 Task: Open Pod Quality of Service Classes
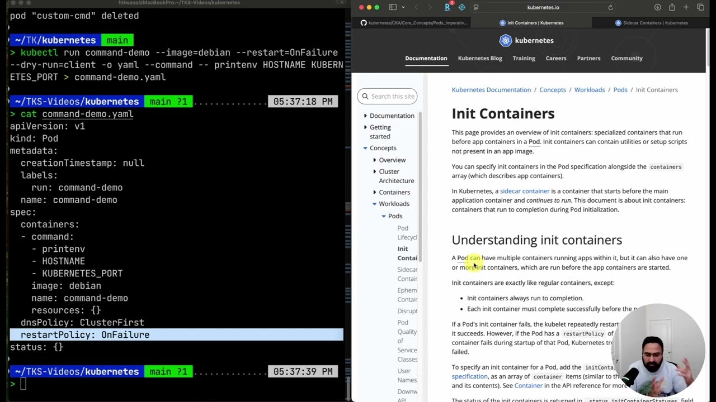coord(407,341)
